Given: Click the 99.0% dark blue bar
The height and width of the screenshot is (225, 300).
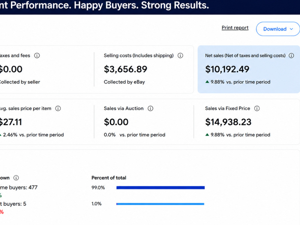Looking at the screenshot, I should point(160,187).
